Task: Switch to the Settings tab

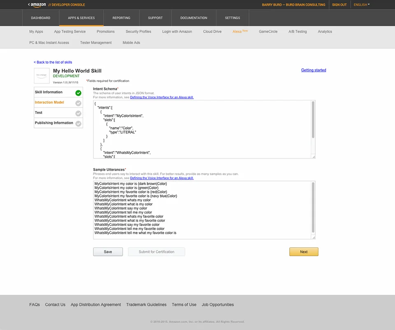Action: coord(232,18)
